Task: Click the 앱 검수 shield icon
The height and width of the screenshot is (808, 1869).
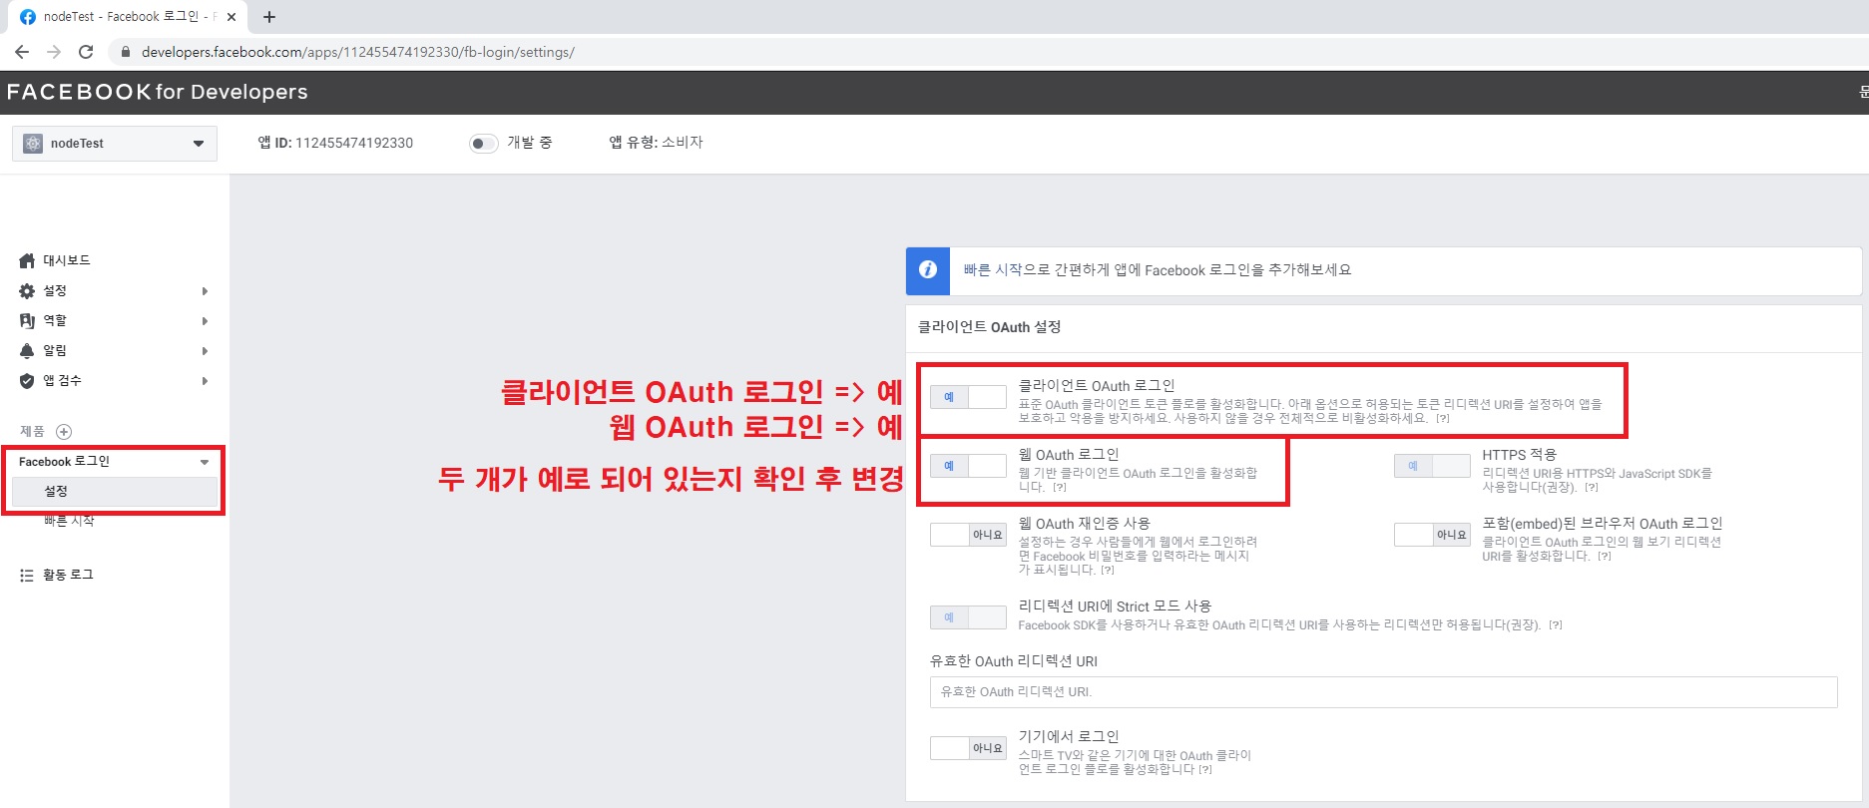Action: 27,381
